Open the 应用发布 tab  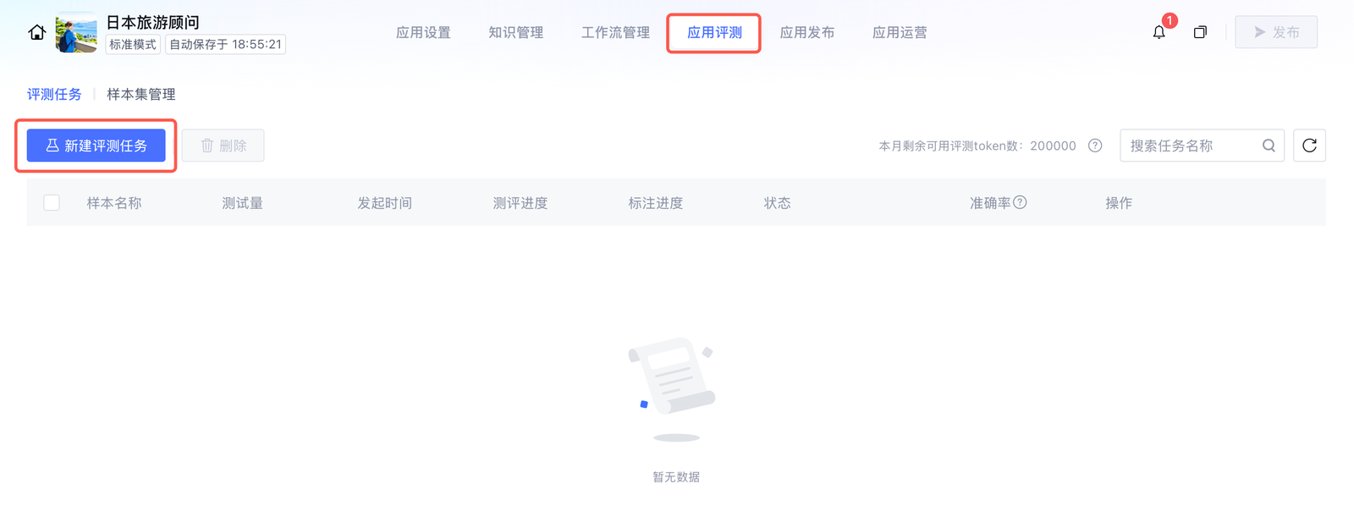(806, 32)
